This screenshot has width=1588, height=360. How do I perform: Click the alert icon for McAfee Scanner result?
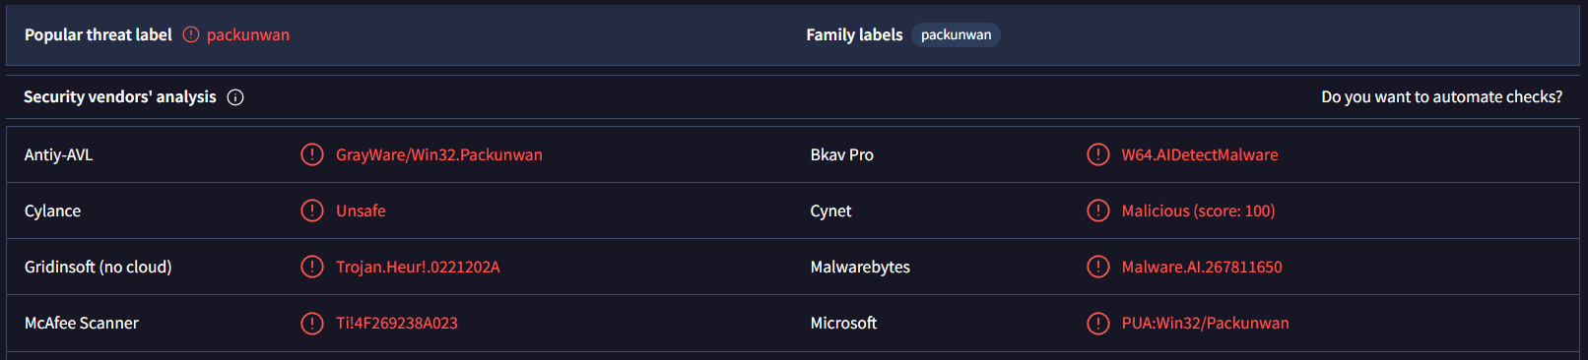(x=312, y=323)
